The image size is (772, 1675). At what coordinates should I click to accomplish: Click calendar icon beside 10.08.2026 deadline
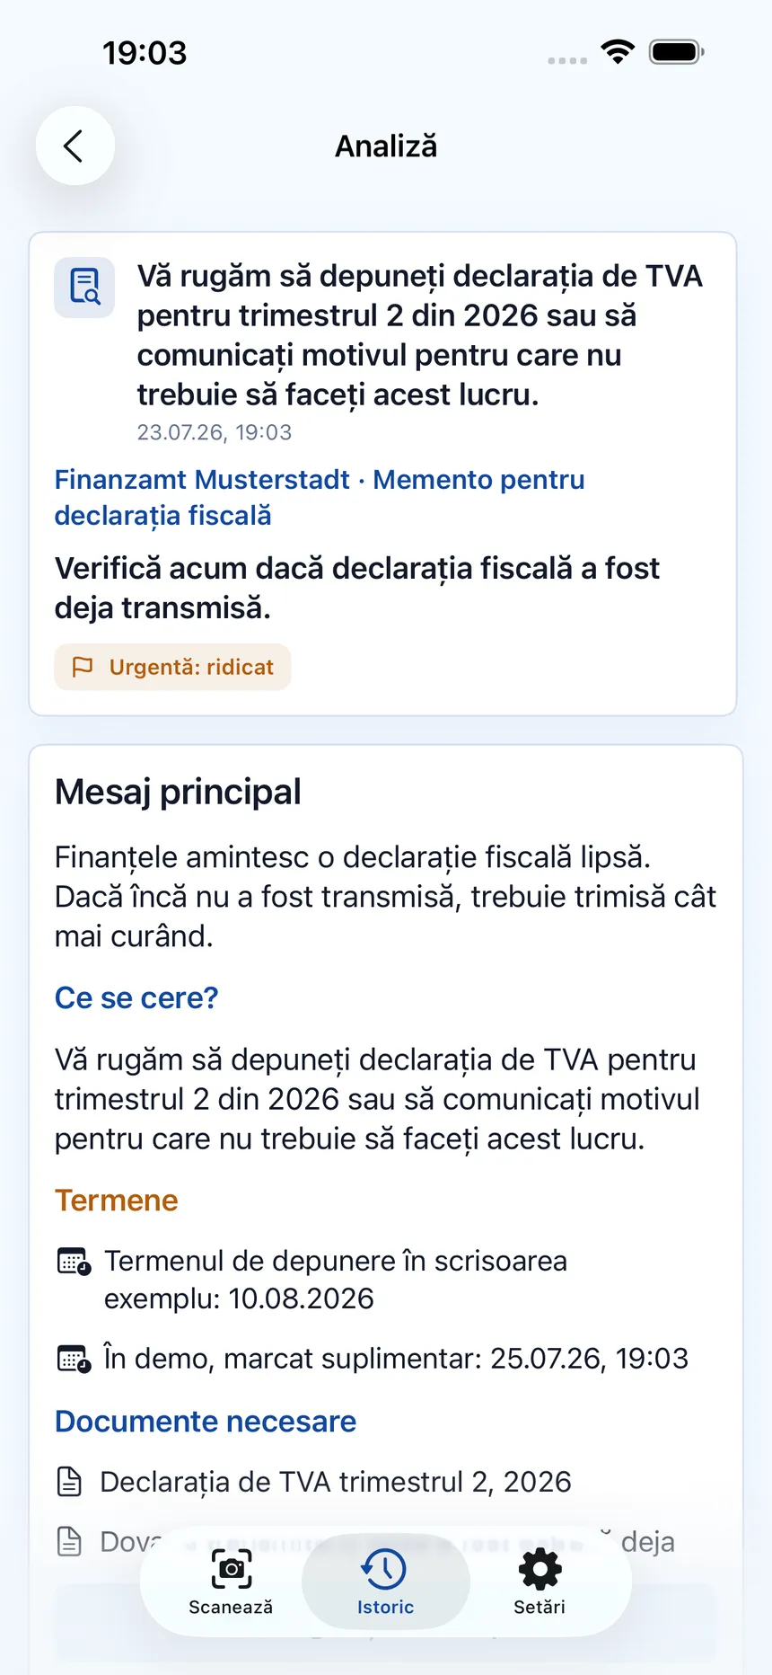click(74, 1262)
